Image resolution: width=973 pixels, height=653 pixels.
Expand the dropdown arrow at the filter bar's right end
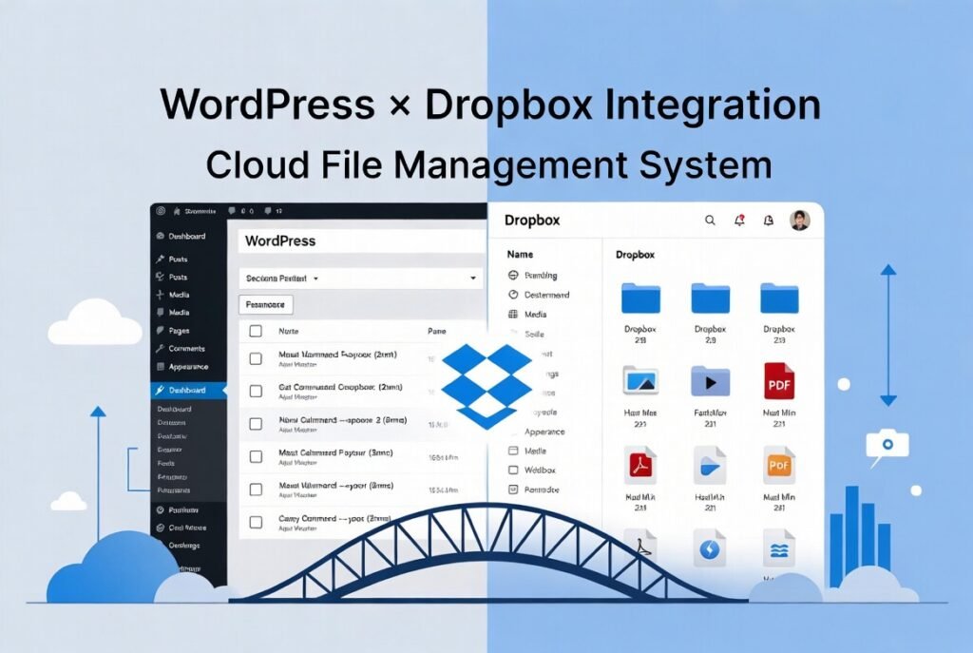473,278
